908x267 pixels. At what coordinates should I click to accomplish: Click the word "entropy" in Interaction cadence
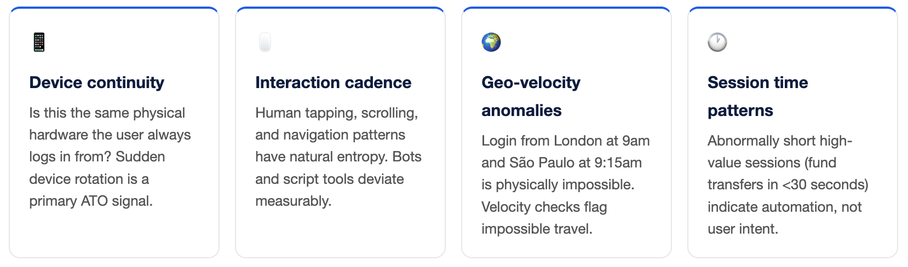[362, 156]
